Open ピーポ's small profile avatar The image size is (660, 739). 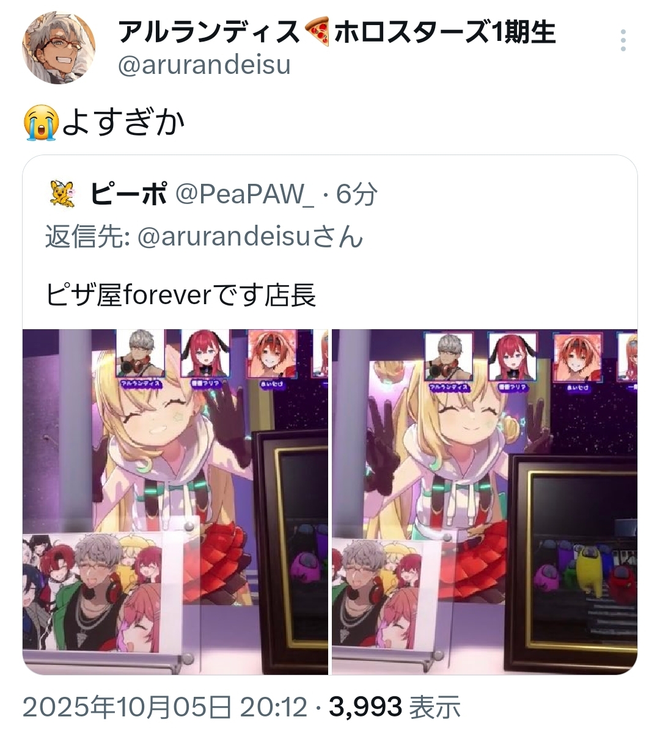(61, 195)
